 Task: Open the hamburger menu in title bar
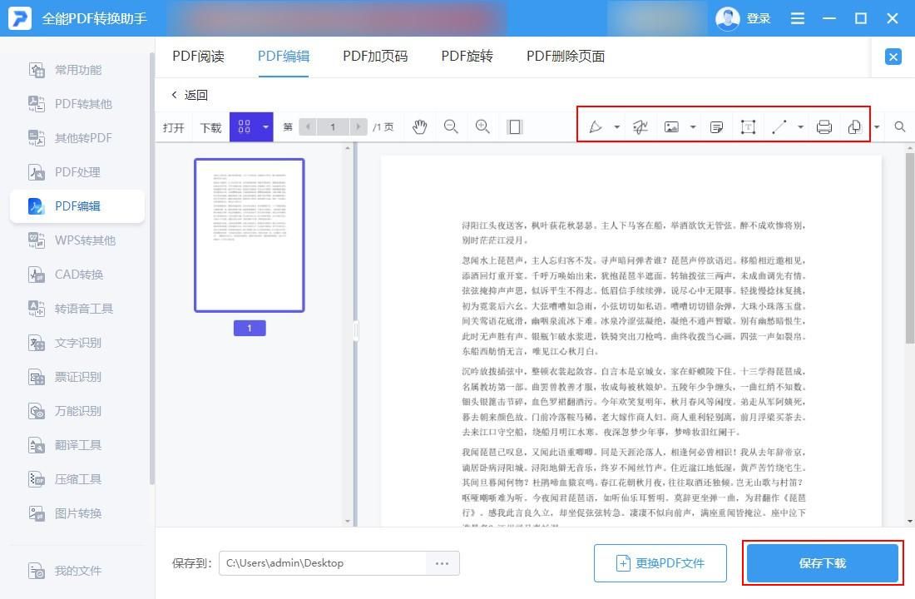pos(797,18)
